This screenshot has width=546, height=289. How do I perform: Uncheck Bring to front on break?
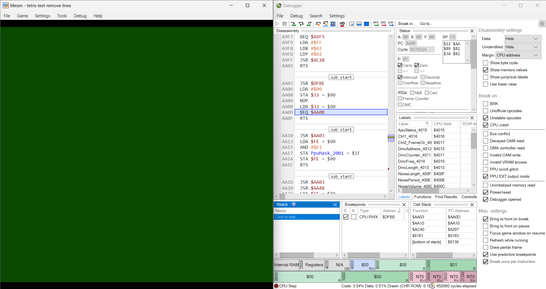486,219
